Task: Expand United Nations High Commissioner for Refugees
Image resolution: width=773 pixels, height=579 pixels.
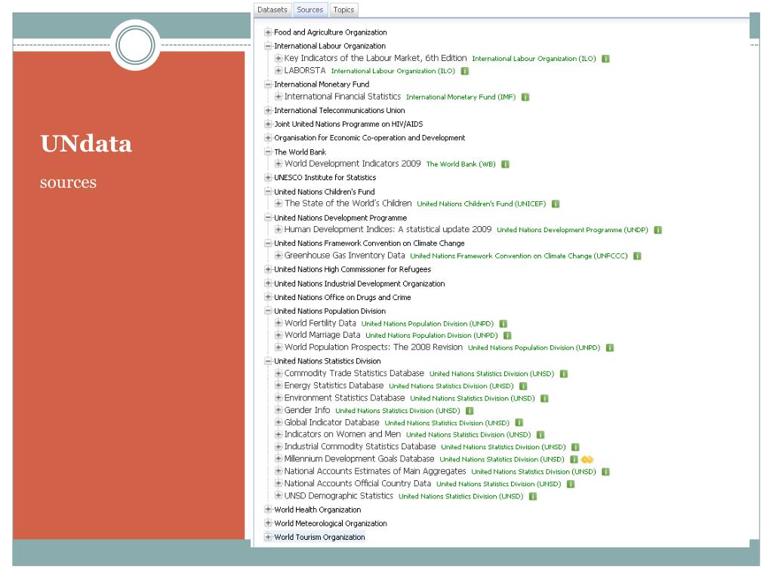Action: [268, 269]
